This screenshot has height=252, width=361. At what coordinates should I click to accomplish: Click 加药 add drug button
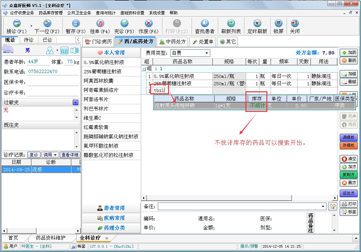pos(349,53)
